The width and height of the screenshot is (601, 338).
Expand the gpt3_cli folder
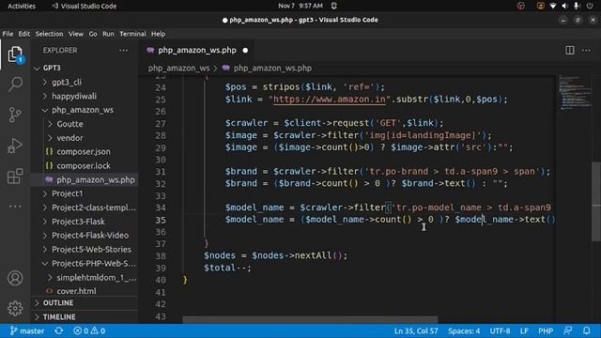[x=45, y=82]
